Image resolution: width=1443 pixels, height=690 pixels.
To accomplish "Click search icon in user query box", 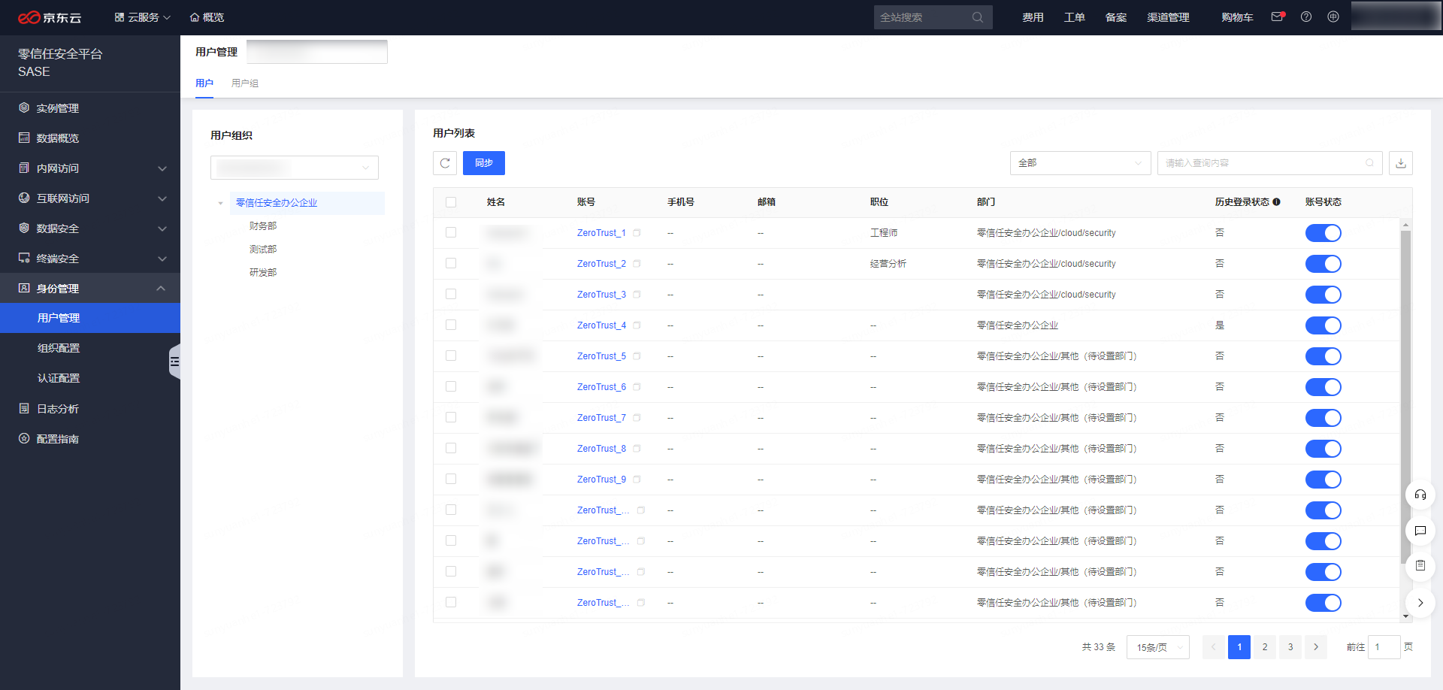I will pyautogui.click(x=1369, y=163).
